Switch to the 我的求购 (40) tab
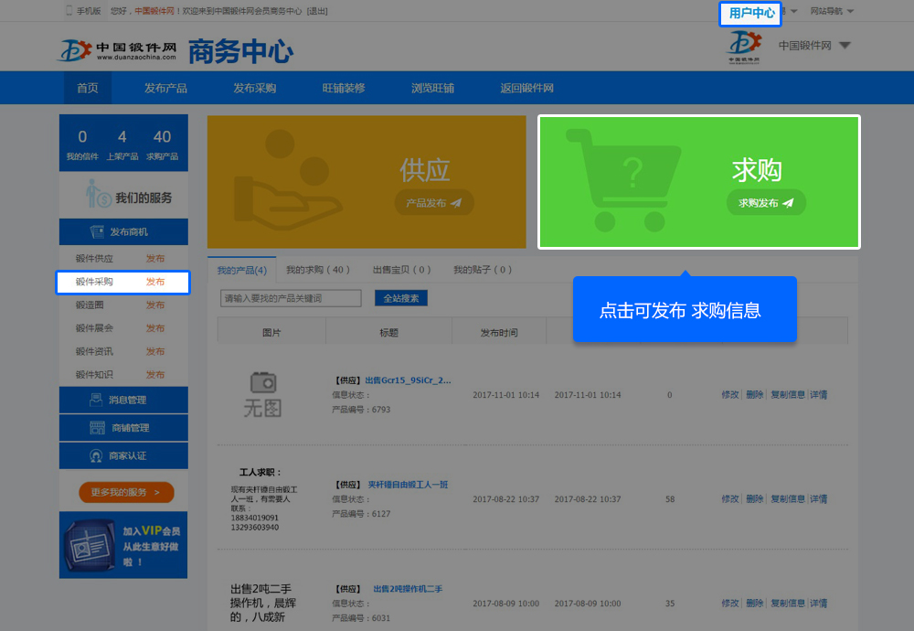 (x=317, y=270)
